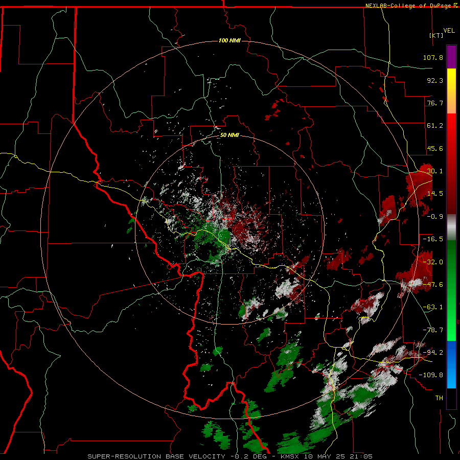The width and height of the screenshot is (460, 460).
Task: Click the 14.5 value on velocity scale
Action: (x=435, y=194)
